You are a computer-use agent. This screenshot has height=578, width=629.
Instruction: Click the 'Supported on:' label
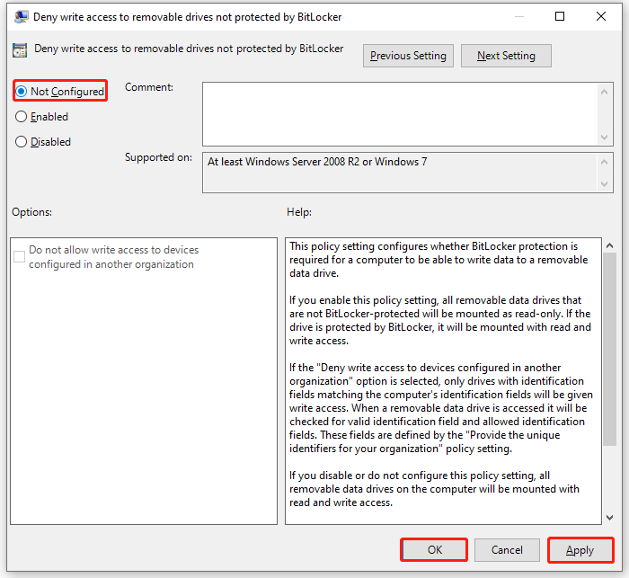158,157
